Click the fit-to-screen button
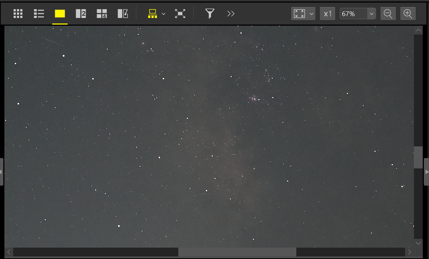This screenshot has width=429, height=259. 300,14
